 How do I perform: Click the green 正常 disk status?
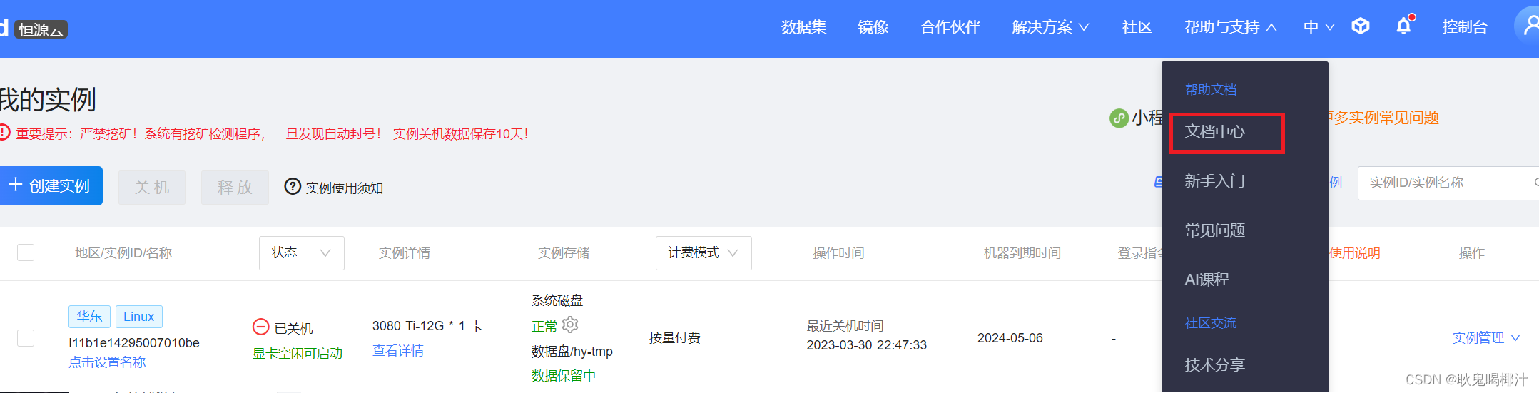(x=544, y=327)
